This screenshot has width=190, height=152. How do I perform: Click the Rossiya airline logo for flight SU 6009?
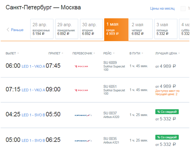[x=81, y=66]
